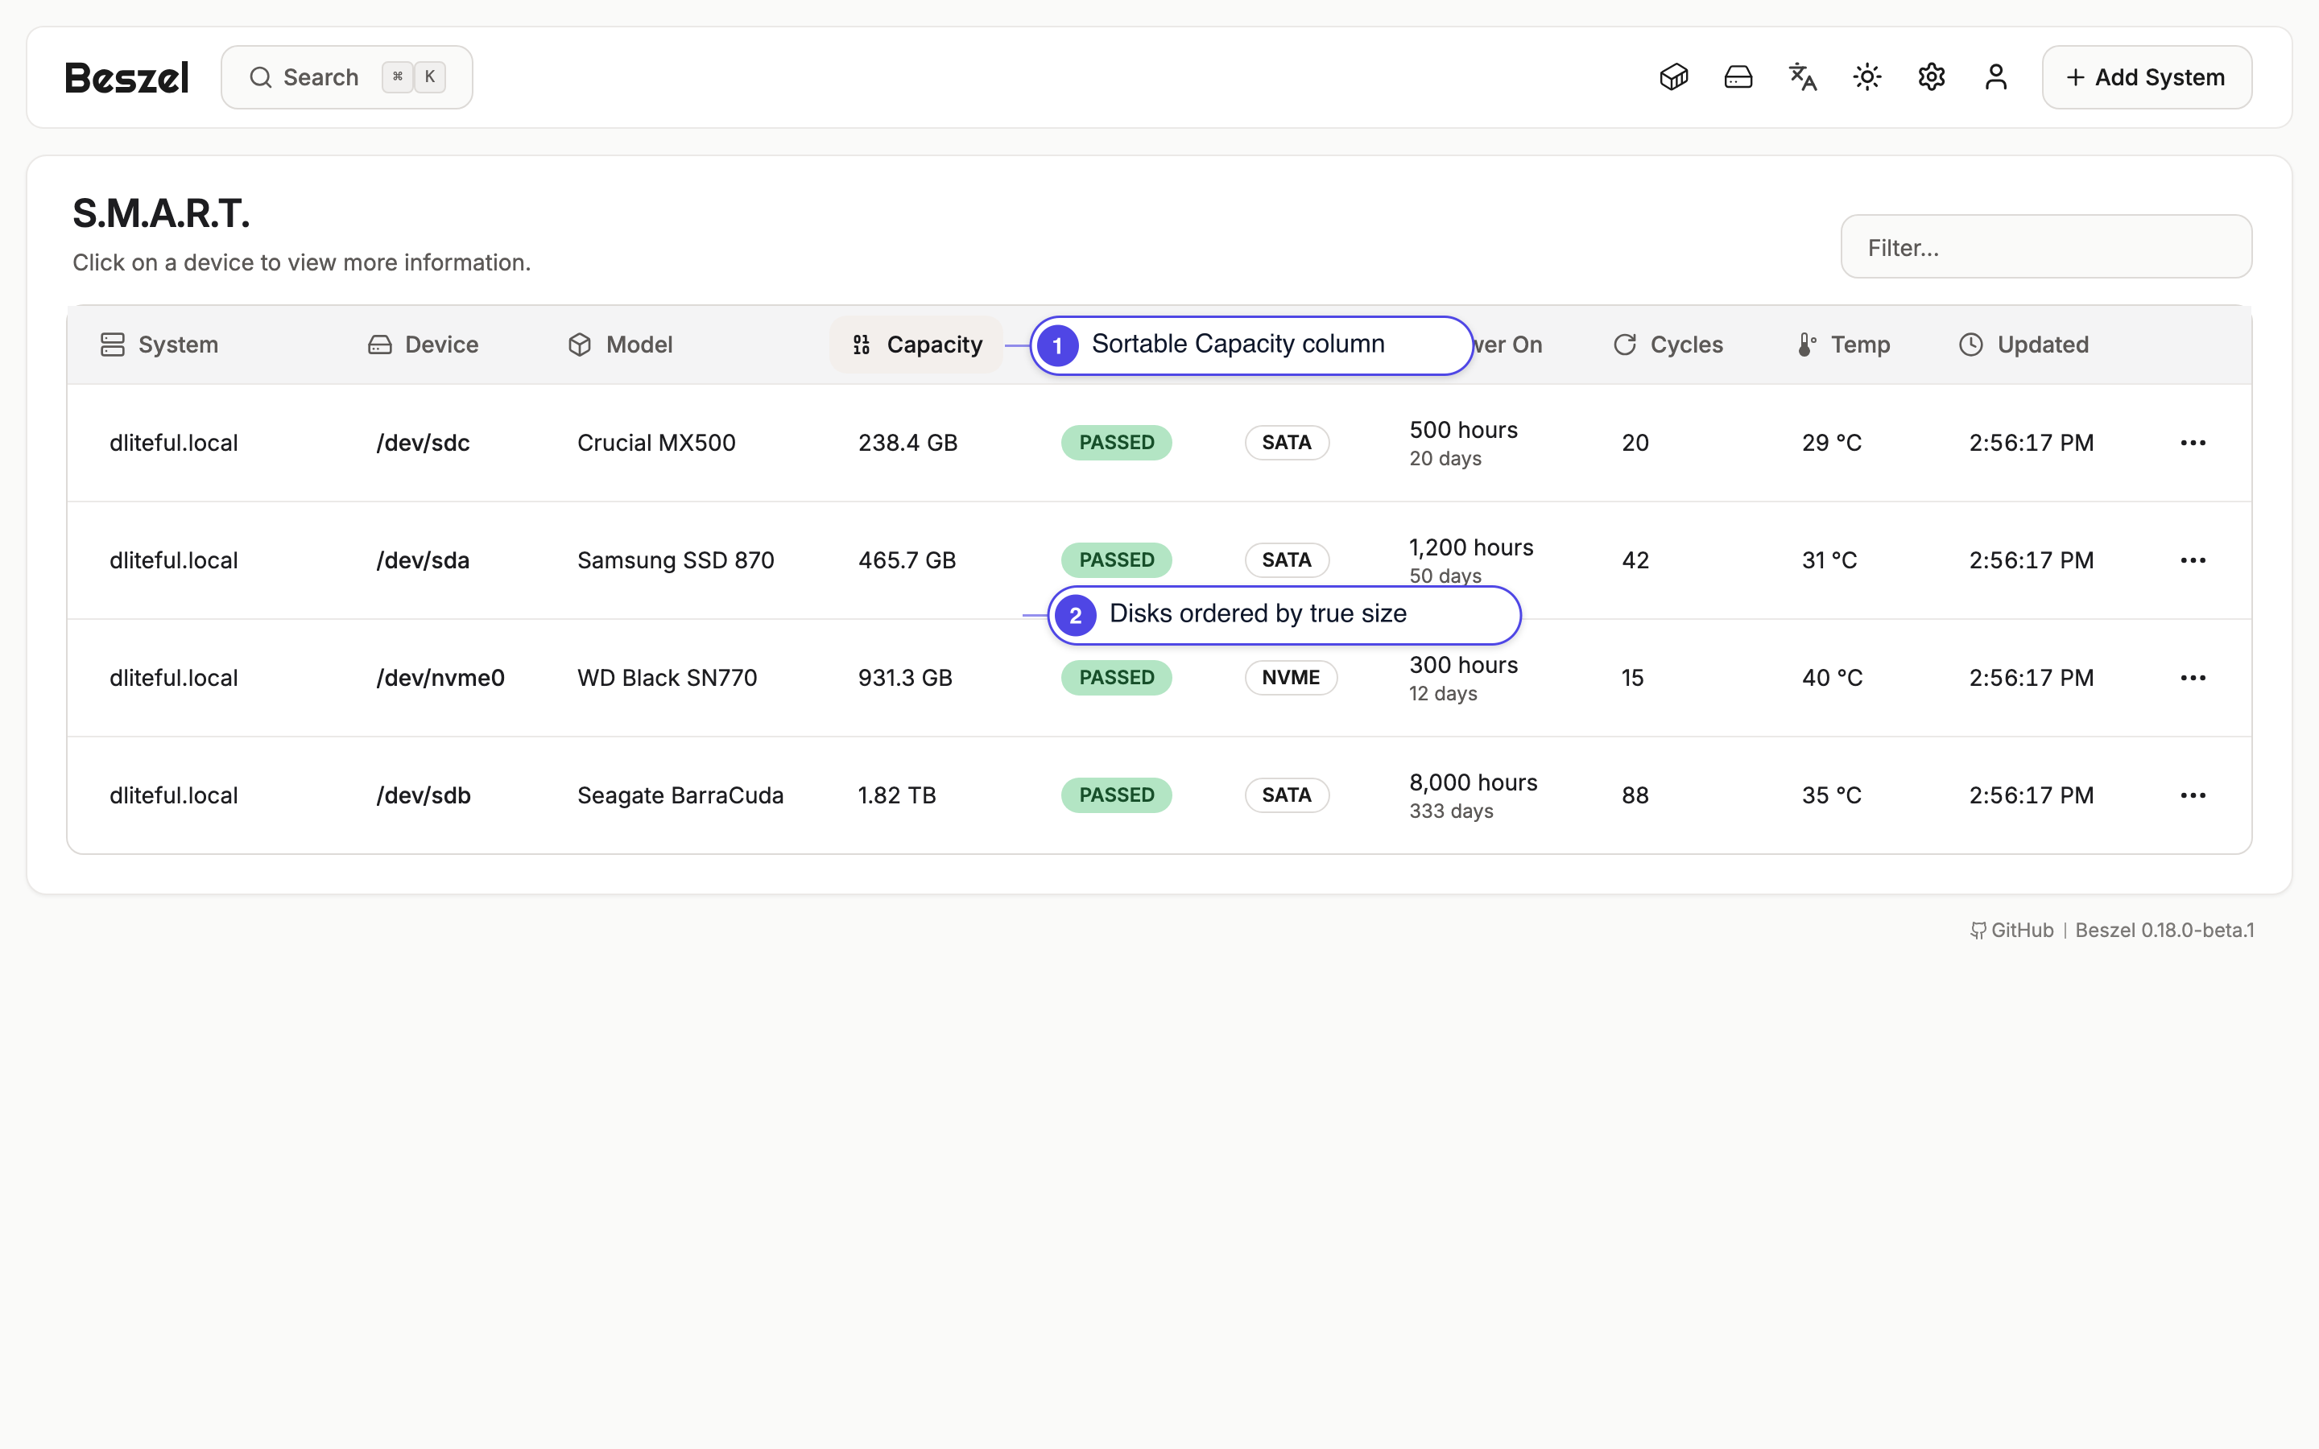Sort table by the Model column header
The width and height of the screenshot is (2319, 1449).
coord(620,345)
